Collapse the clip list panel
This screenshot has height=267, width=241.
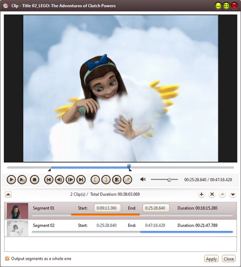8,194
